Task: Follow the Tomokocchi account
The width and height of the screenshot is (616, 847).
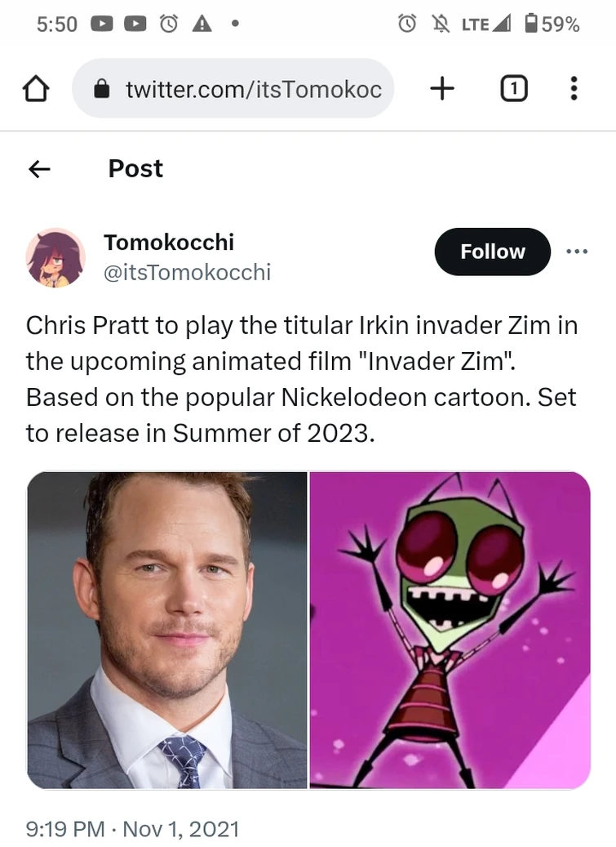Action: 492,252
